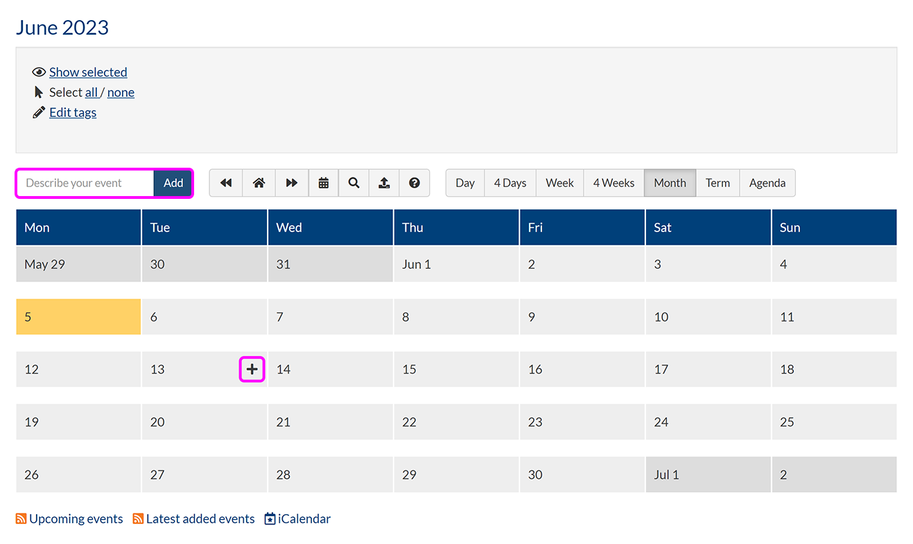The height and width of the screenshot is (544, 913).
Task: Open Edit tags link
Action: click(73, 112)
